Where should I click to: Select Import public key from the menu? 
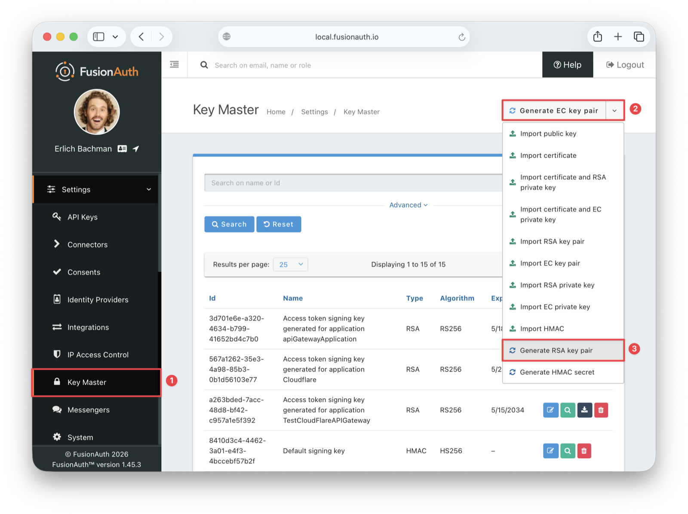pos(548,134)
